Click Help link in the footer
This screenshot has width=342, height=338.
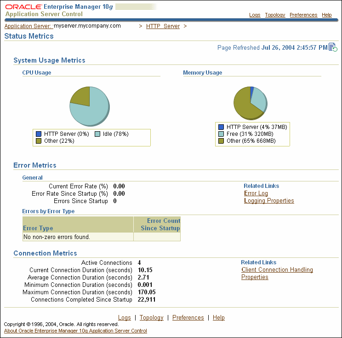(x=218, y=317)
